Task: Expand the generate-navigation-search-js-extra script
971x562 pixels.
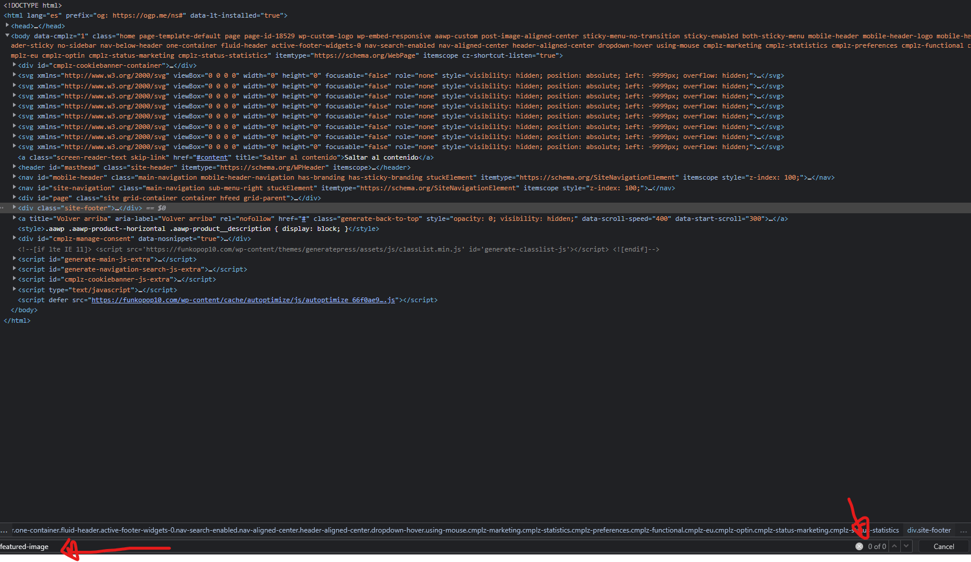Action: [x=15, y=269]
